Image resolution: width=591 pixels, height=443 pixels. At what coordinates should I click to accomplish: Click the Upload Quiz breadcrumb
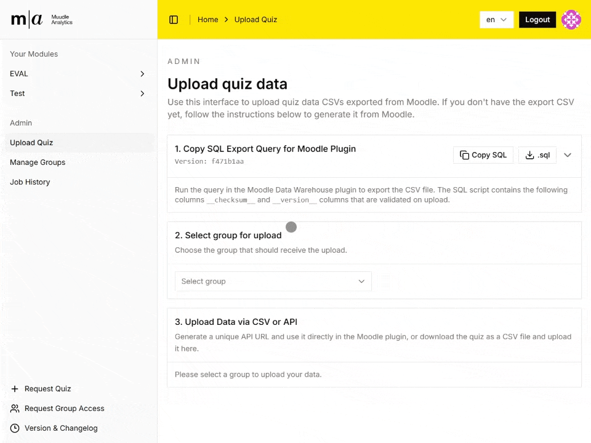coord(255,20)
